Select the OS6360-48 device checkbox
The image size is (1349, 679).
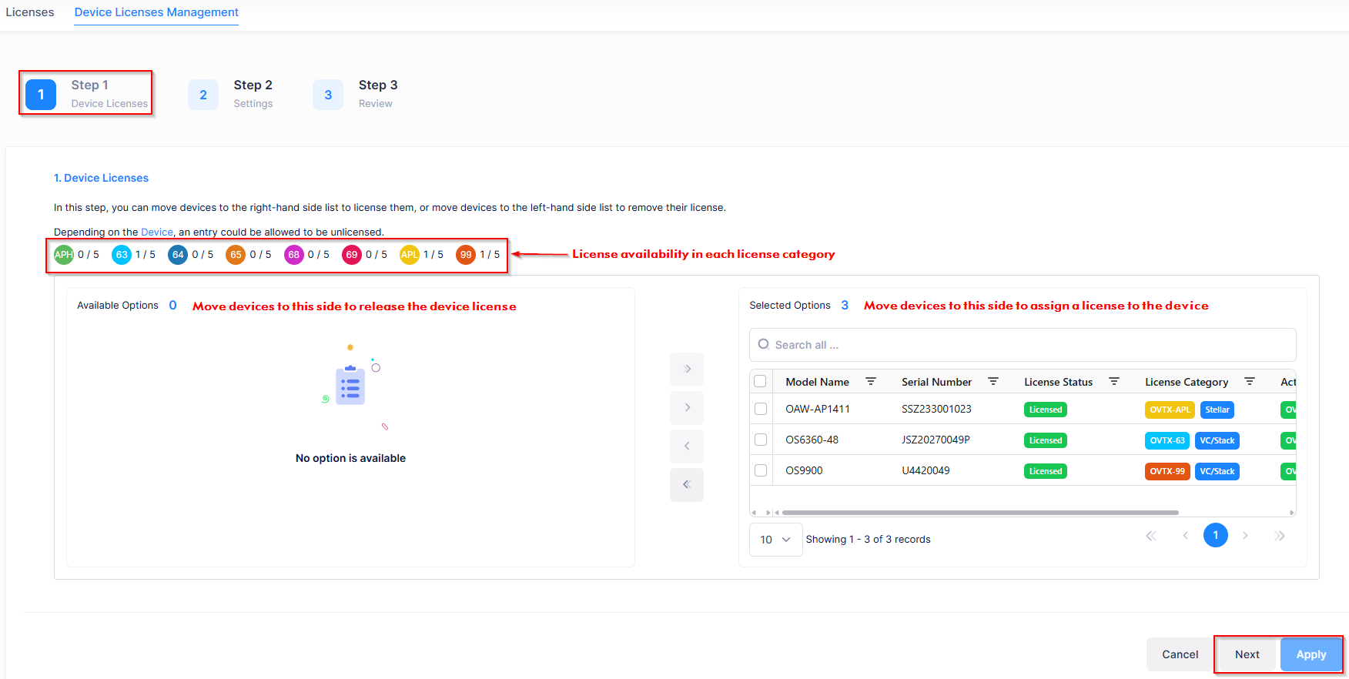[761, 440]
